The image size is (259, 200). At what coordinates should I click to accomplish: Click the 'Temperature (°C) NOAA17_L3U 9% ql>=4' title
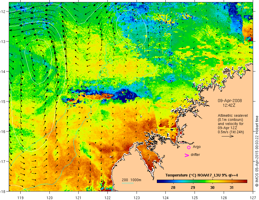pyautogui.click(x=202, y=175)
